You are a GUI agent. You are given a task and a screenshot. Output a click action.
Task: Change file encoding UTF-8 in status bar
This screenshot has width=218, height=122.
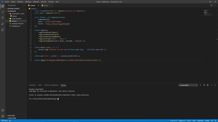pos(189,121)
